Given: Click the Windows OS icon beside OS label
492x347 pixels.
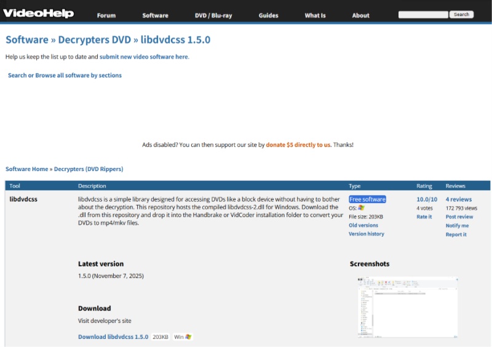Looking at the screenshot, I should [x=361, y=208].
